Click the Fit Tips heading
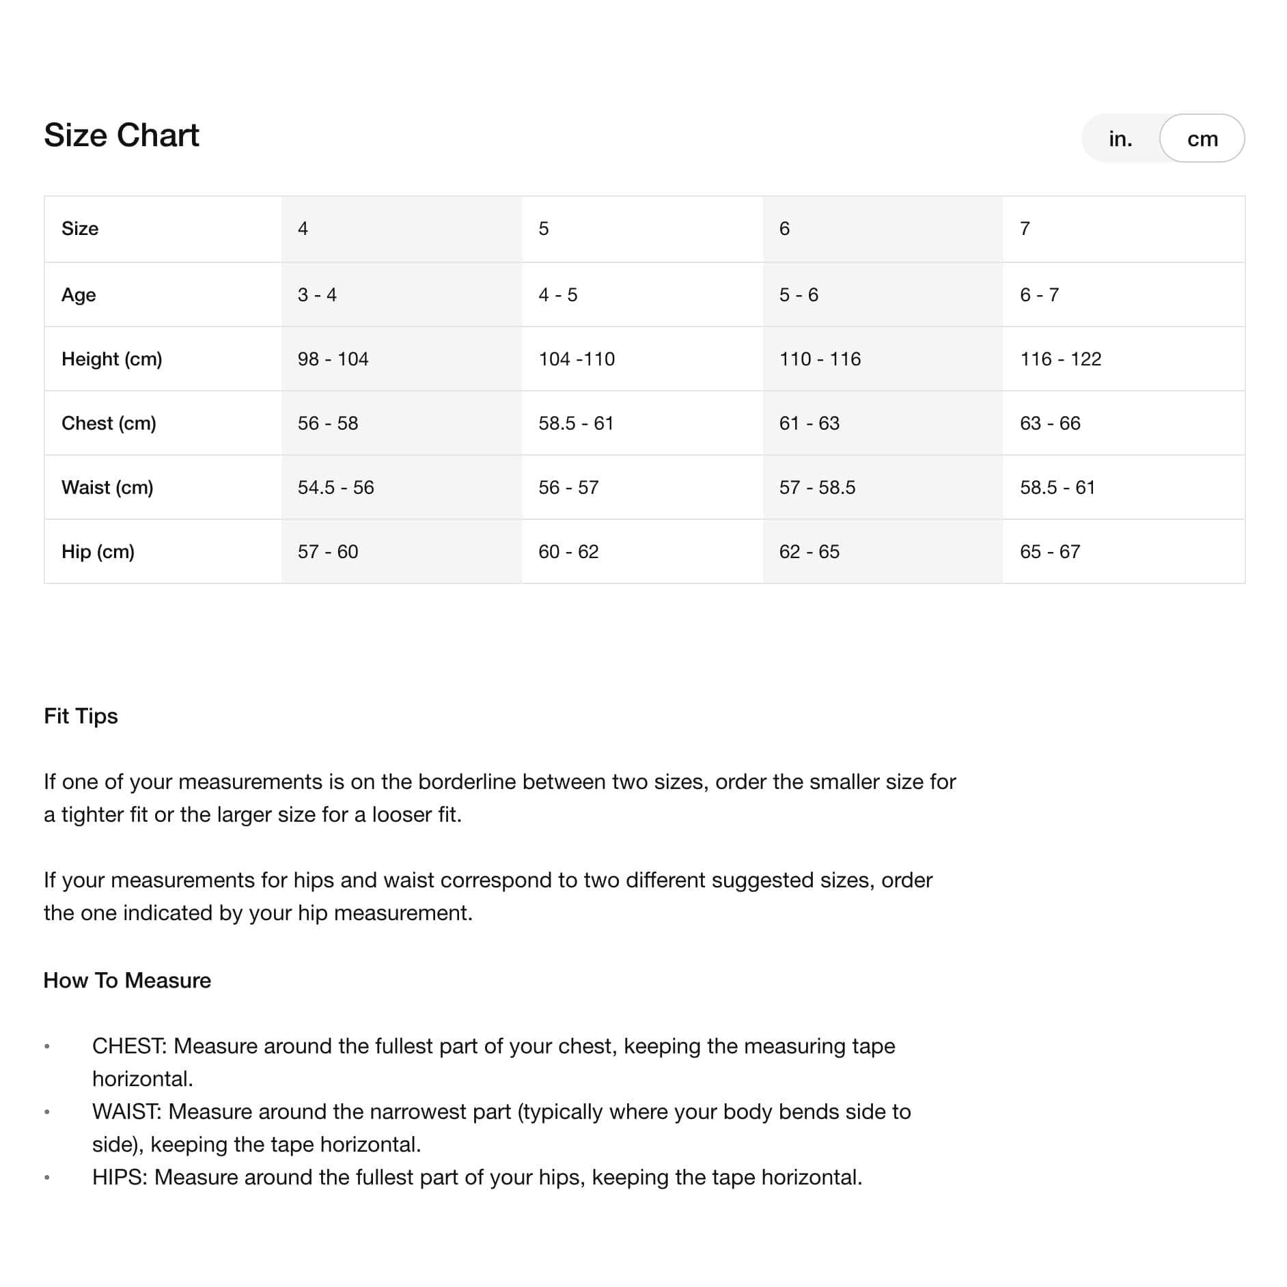1287x1287 pixels. pos(81,716)
